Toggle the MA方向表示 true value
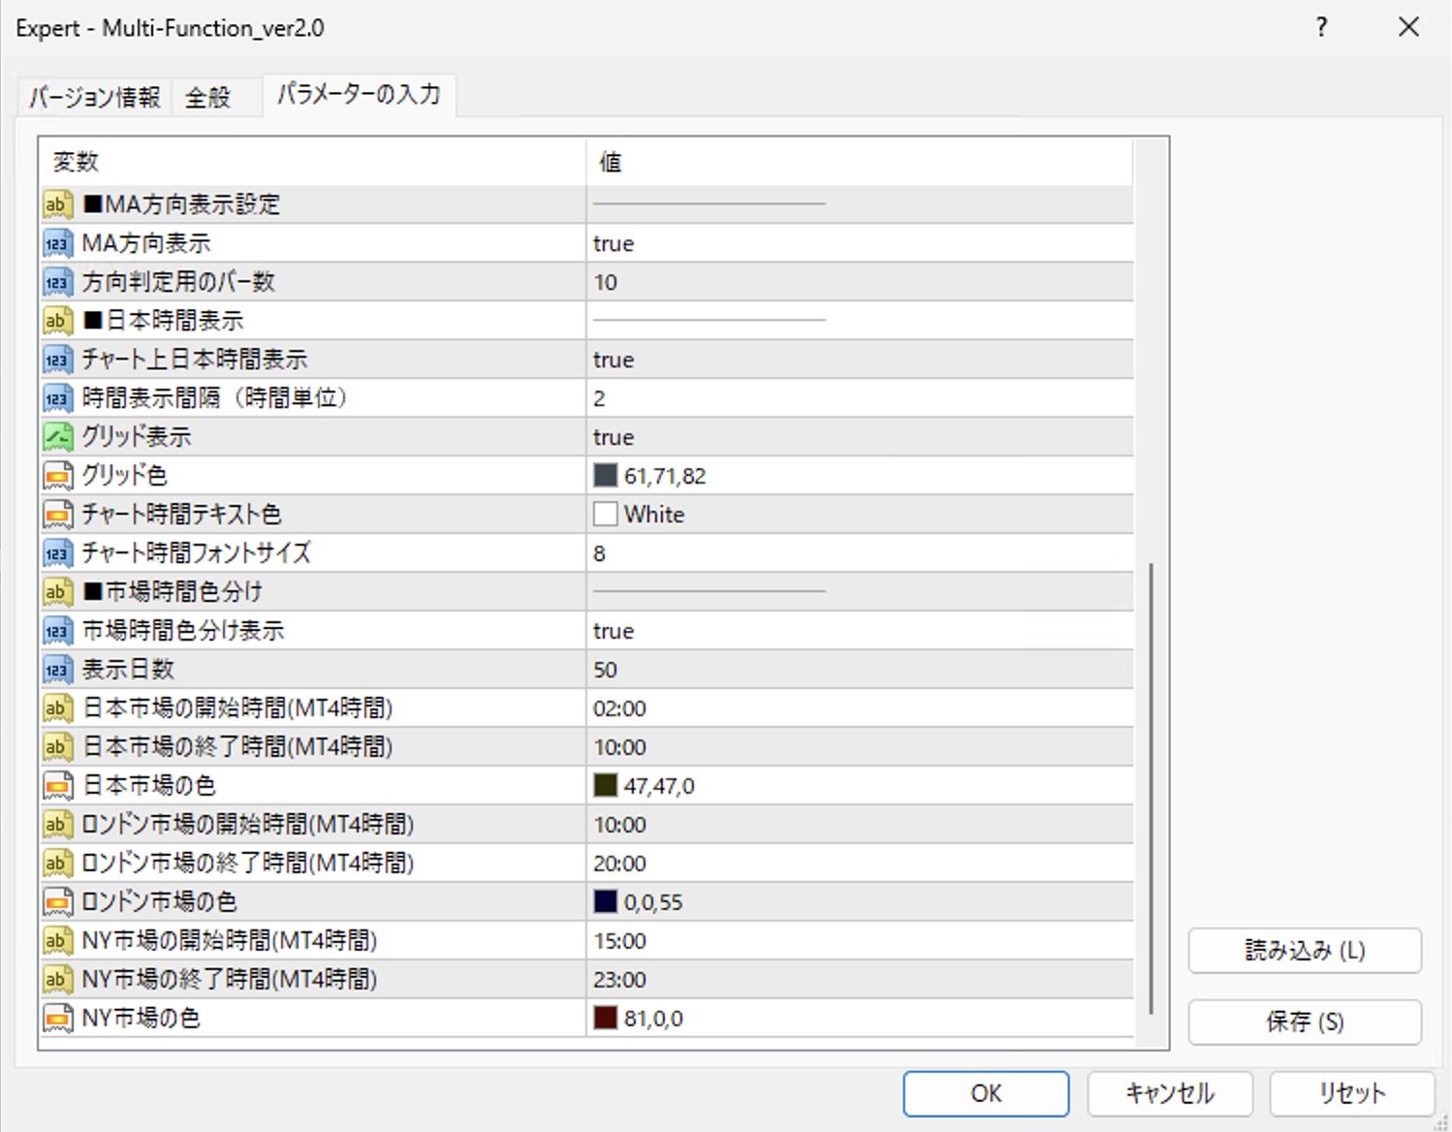Viewport: 1452px width, 1132px height. tap(614, 243)
